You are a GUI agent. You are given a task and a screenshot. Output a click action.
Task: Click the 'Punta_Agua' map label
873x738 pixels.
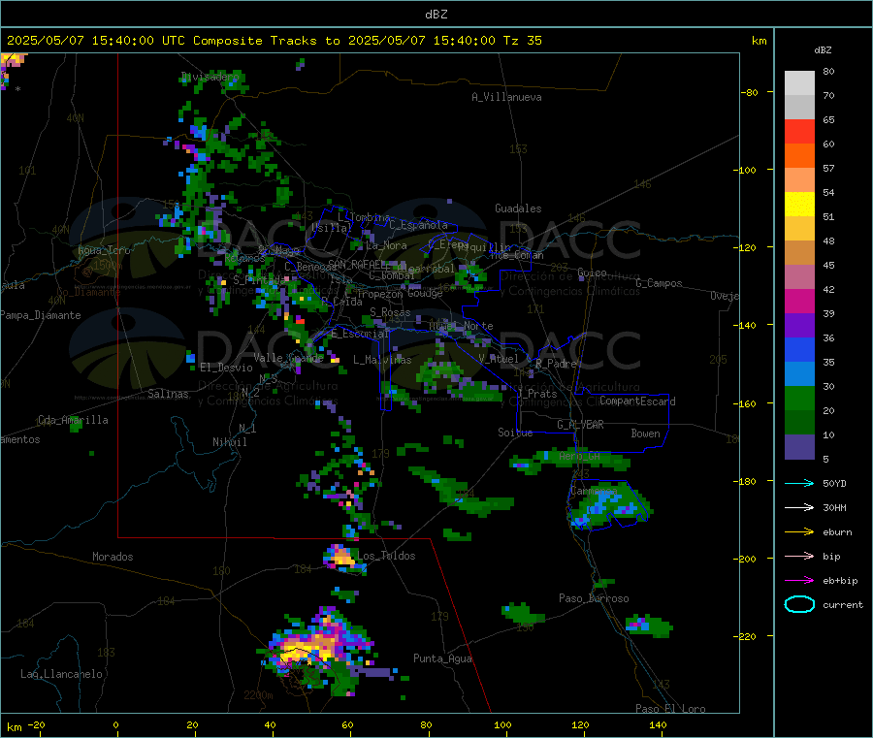click(442, 658)
